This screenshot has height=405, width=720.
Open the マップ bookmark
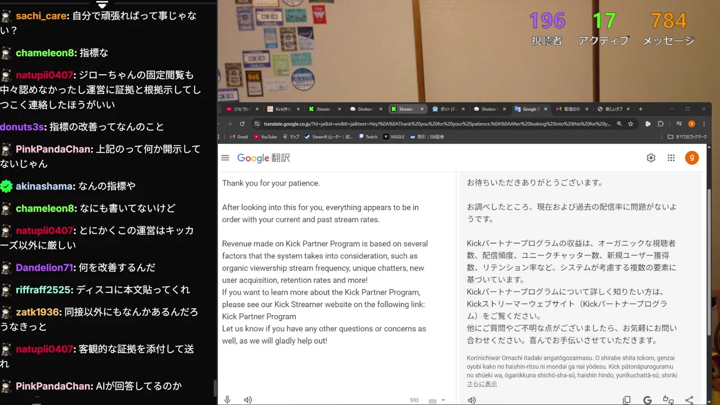pos(291,137)
